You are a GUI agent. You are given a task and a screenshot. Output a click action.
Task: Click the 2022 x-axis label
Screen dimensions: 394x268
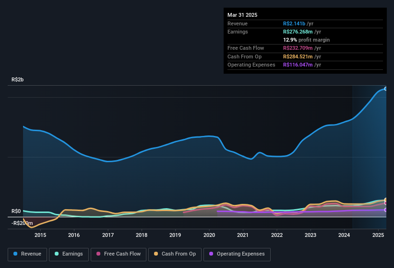(x=276, y=235)
